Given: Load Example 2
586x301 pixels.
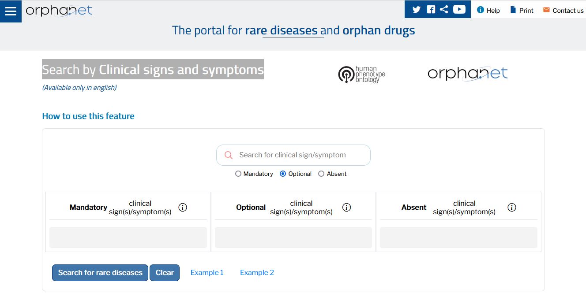Looking at the screenshot, I should (x=257, y=273).
